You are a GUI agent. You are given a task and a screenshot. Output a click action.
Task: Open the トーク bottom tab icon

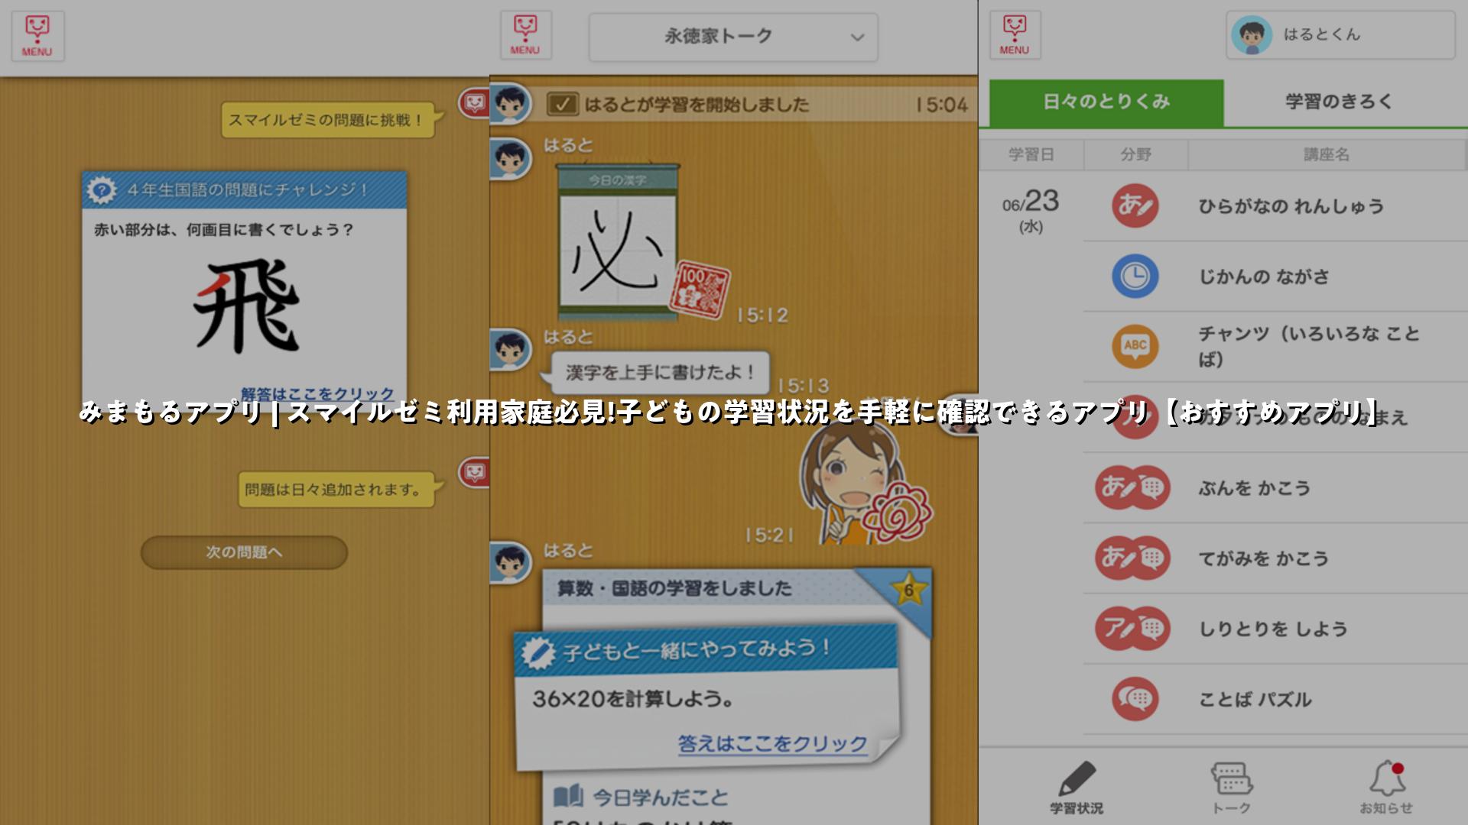click(1232, 787)
